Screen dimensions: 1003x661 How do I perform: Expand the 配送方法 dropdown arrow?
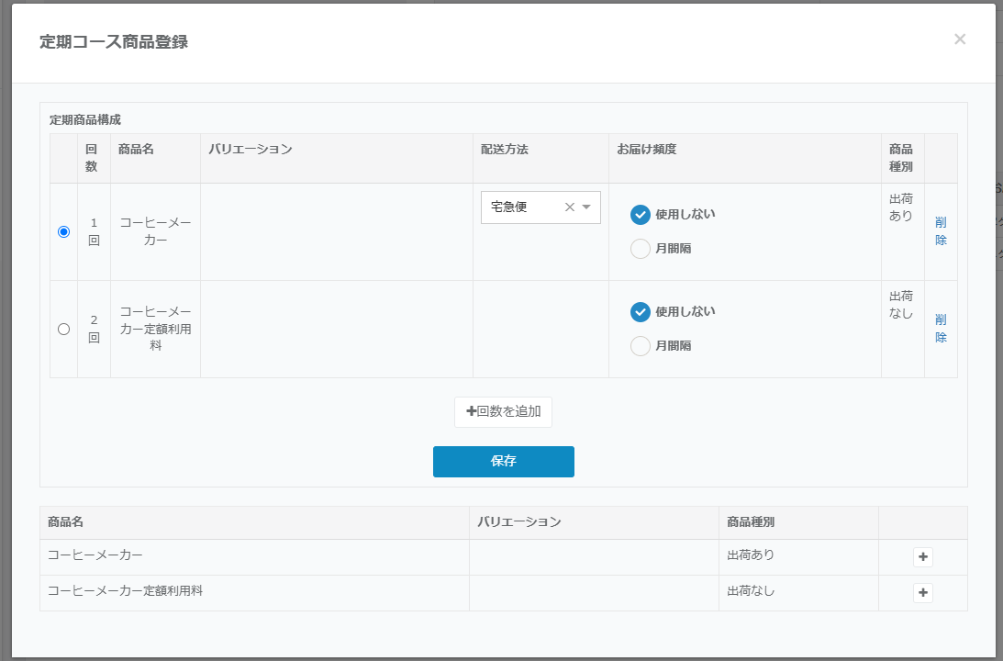587,207
